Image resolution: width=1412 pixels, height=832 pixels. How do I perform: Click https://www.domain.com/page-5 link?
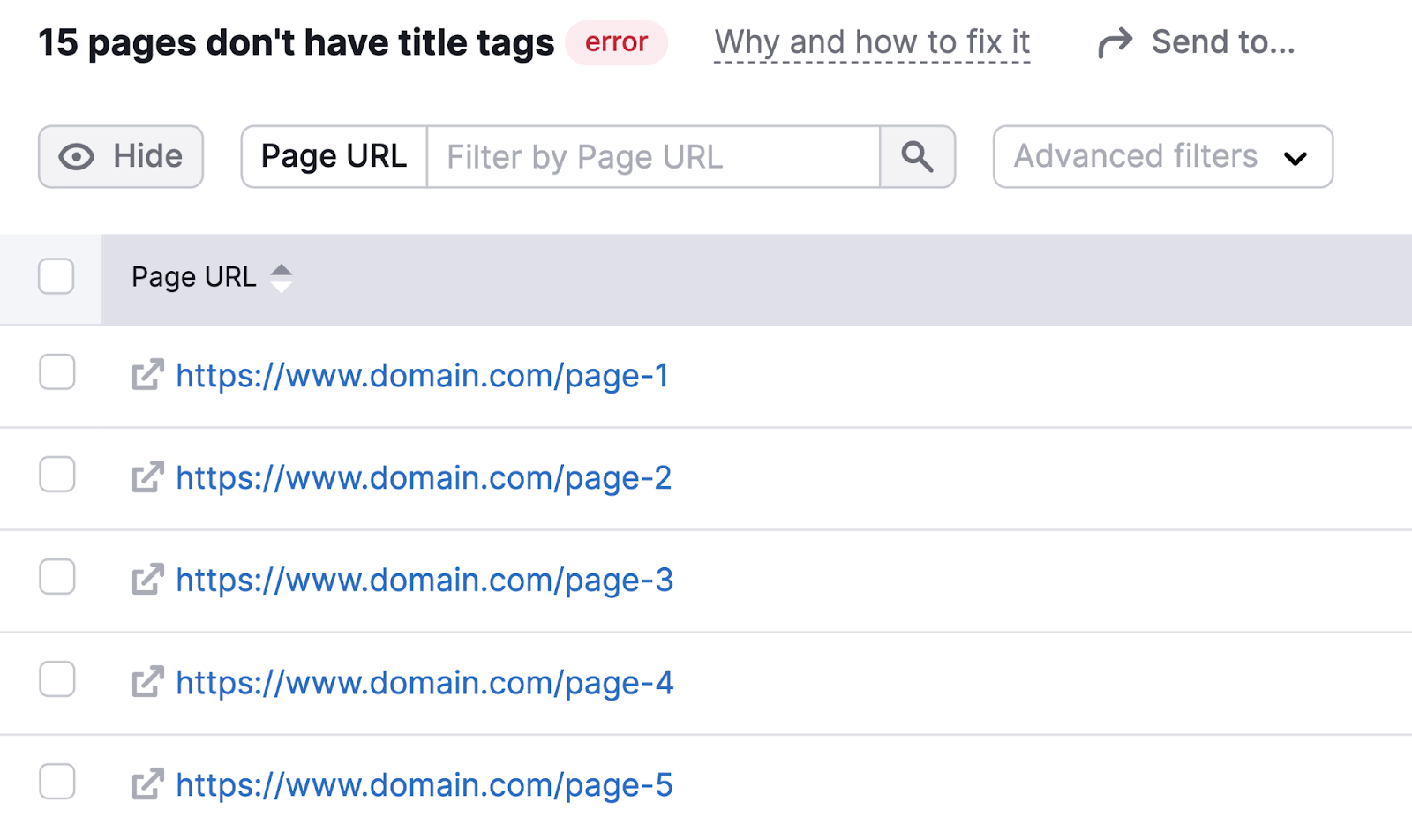click(424, 783)
